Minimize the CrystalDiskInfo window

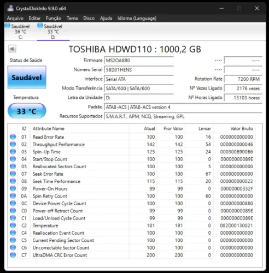(x=221, y=8)
